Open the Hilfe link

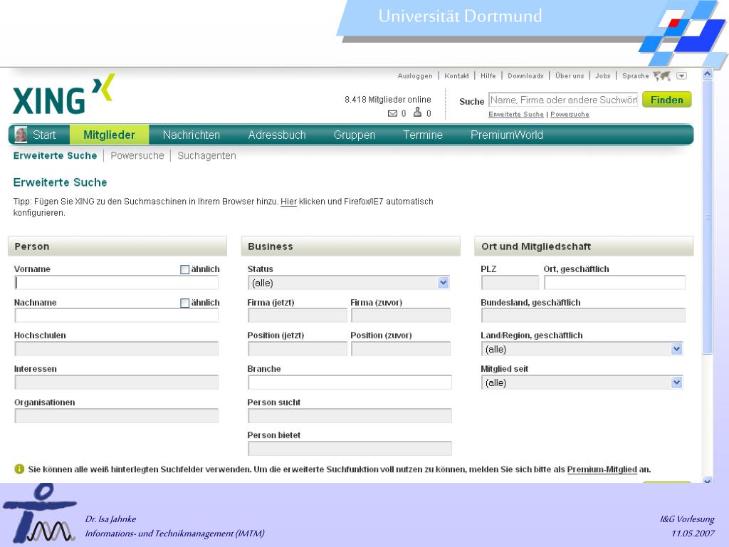(x=488, y=75)
